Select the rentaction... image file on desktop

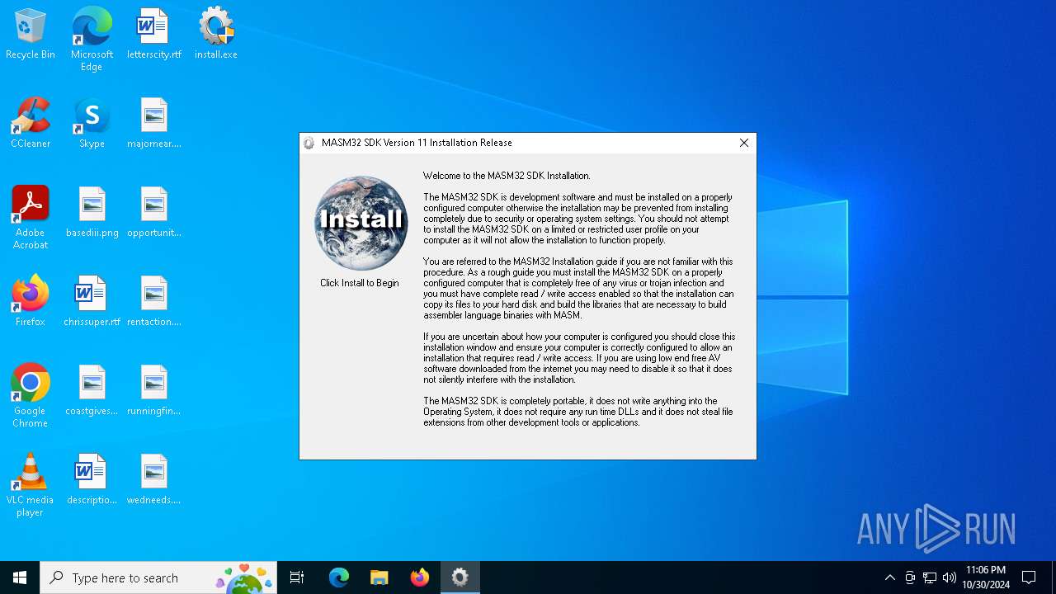tap(153, 301)
